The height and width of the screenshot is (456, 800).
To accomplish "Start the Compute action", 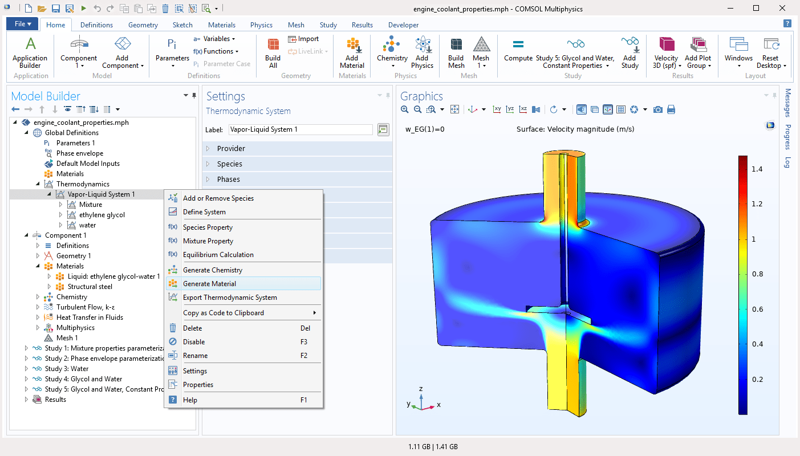I will pos(518,51).
